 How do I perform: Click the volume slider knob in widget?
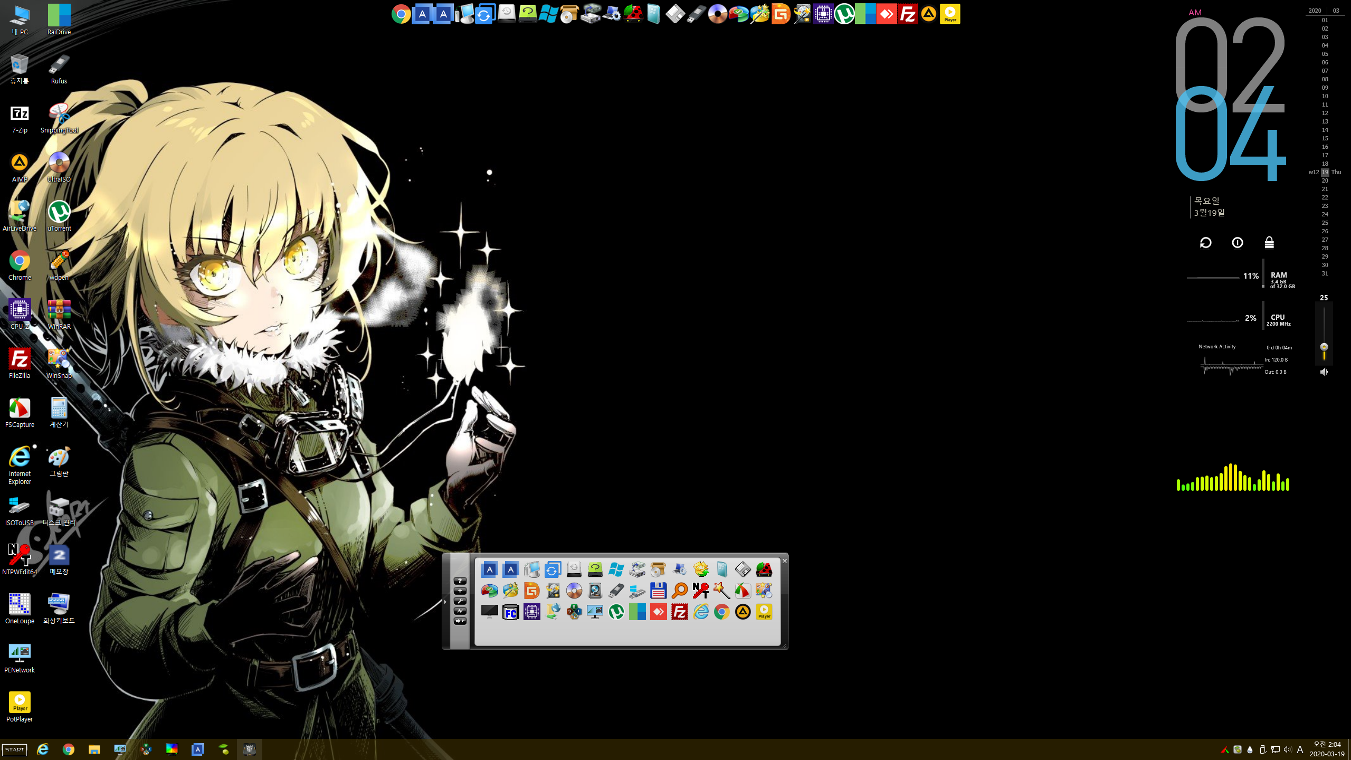click(1324, 347)
